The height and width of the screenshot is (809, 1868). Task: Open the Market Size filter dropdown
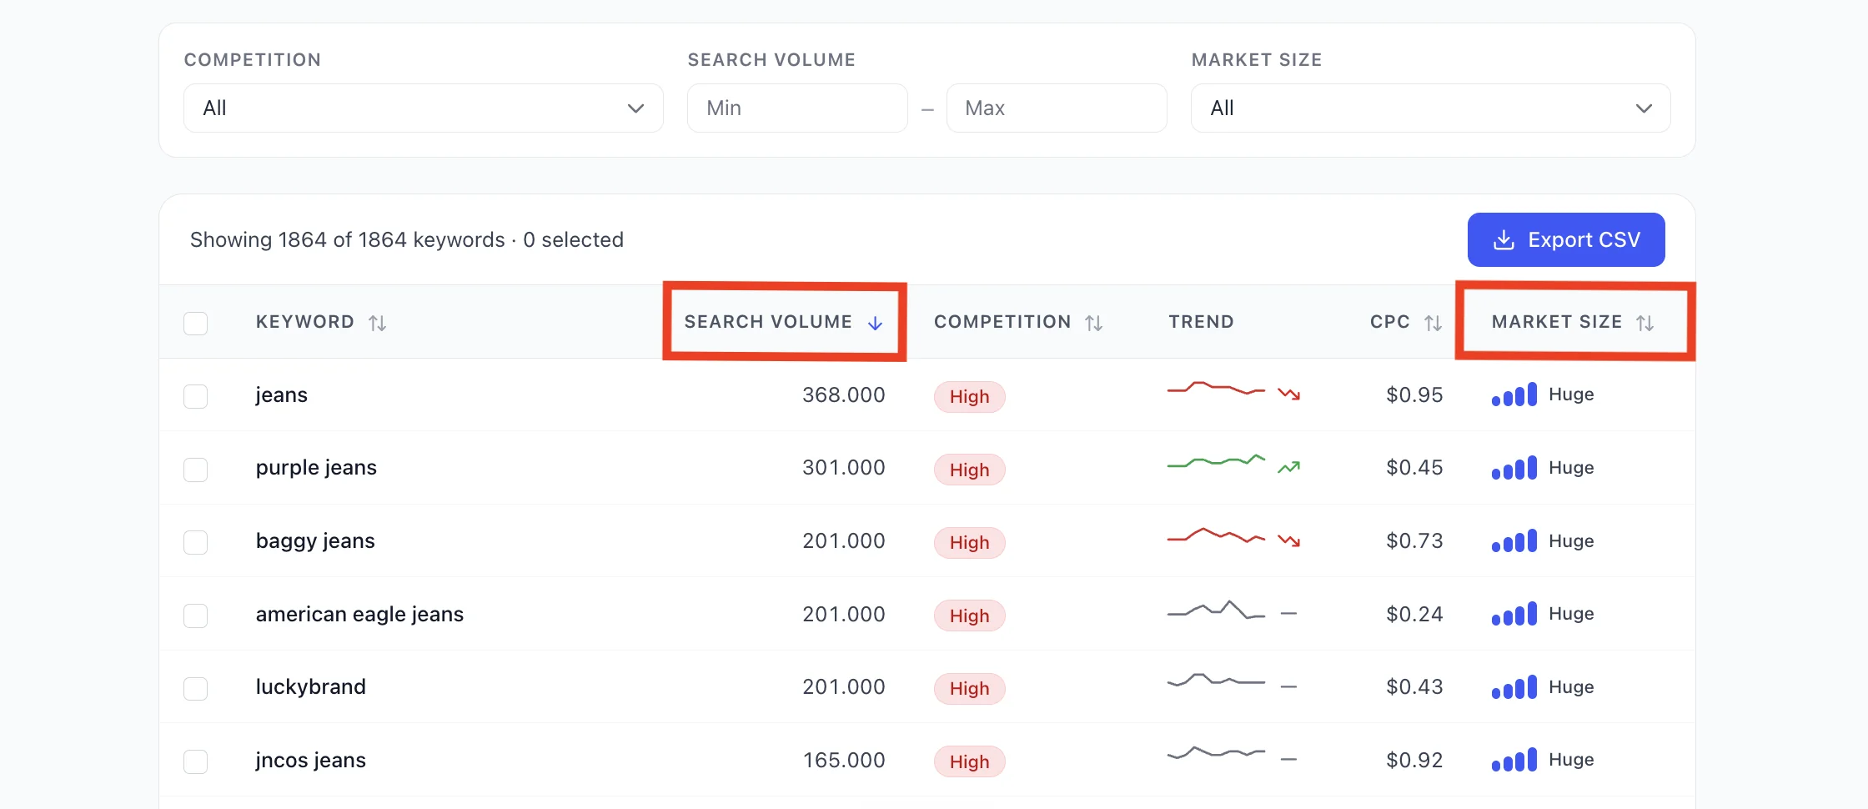pyautogui.click(x=1431, y=108)
